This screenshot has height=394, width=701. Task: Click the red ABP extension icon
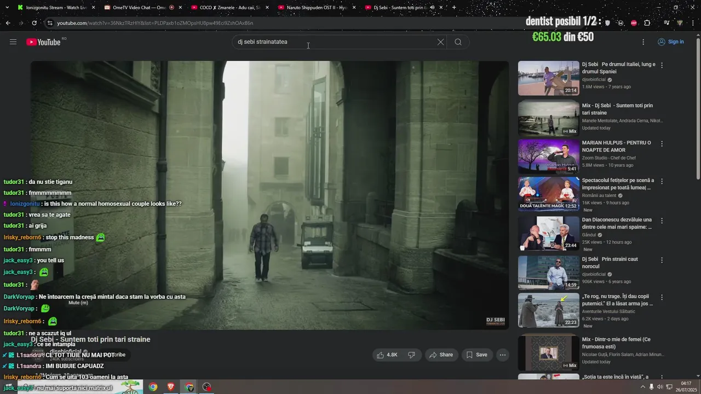(634, 23)
